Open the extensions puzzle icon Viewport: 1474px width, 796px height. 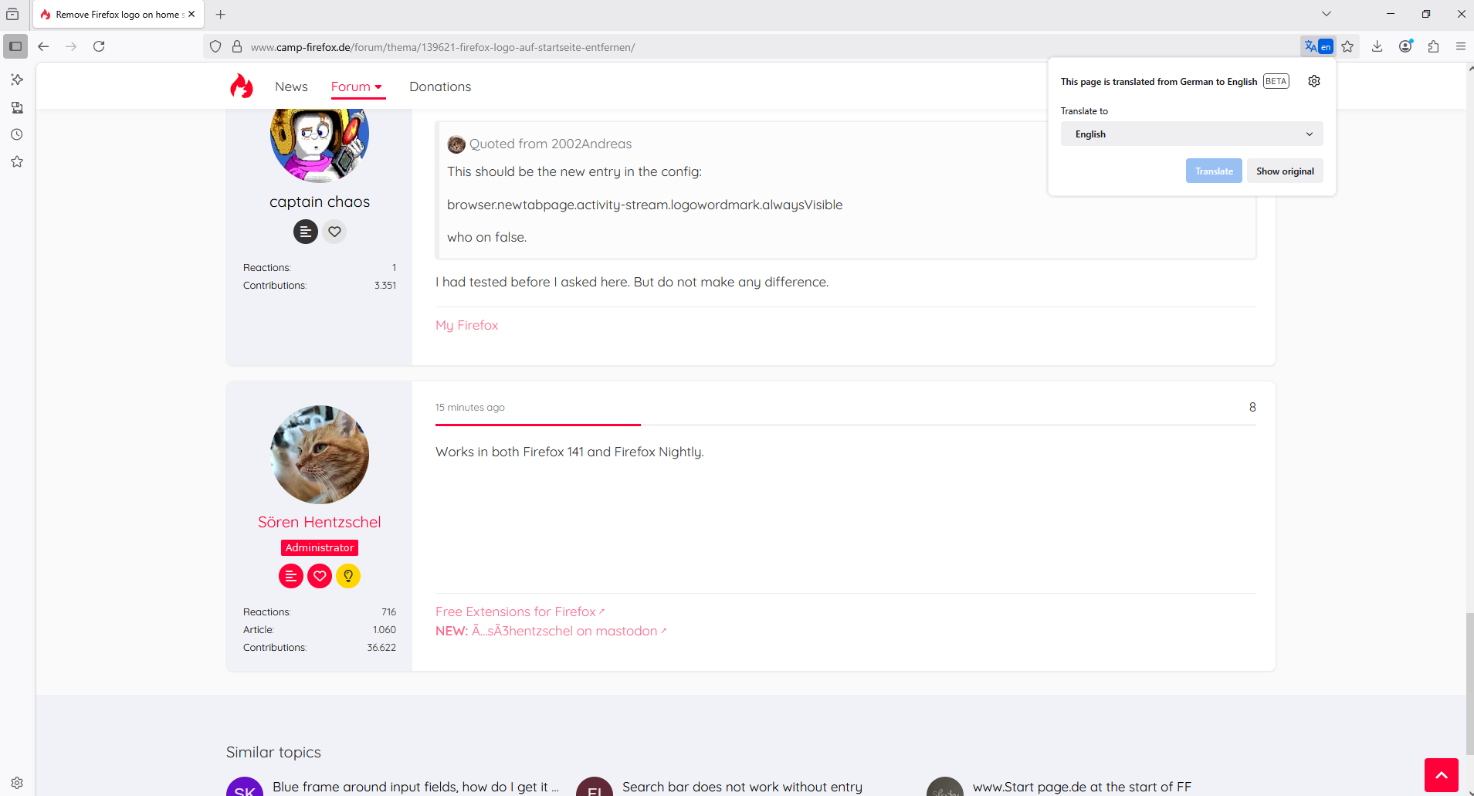click(1433, 46)
